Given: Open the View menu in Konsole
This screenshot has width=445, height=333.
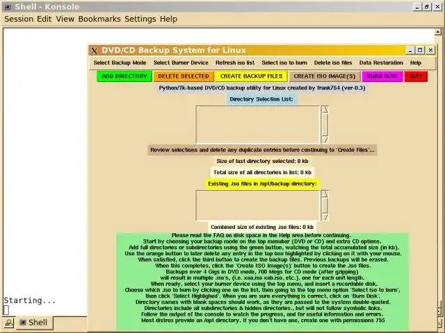Looking at the screenshot, I should click(65, 19).
